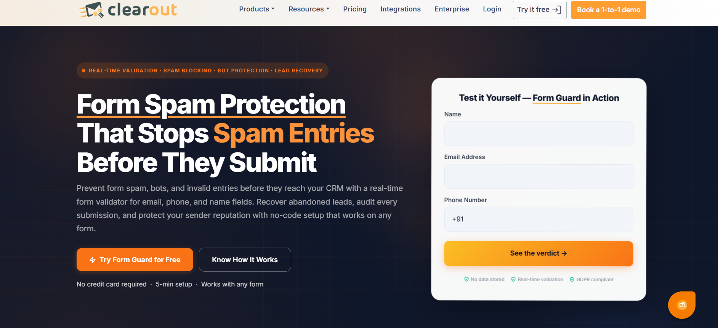Open the orange chat widget bubble

coord(681,305)
